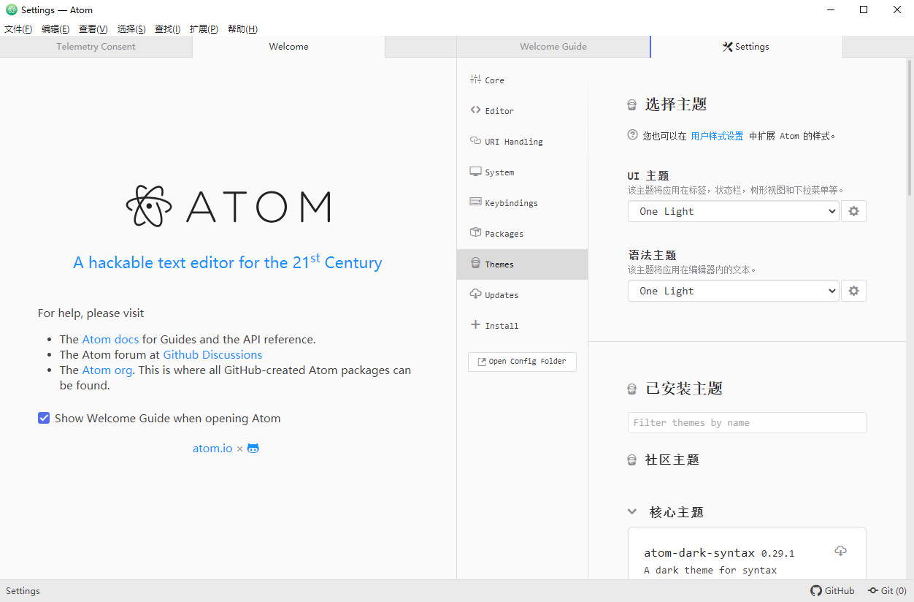Viewport: 914px width, 602px height.
Task: Click the System monitor icon
Action: pyautogui.click(x=475, y=172)
